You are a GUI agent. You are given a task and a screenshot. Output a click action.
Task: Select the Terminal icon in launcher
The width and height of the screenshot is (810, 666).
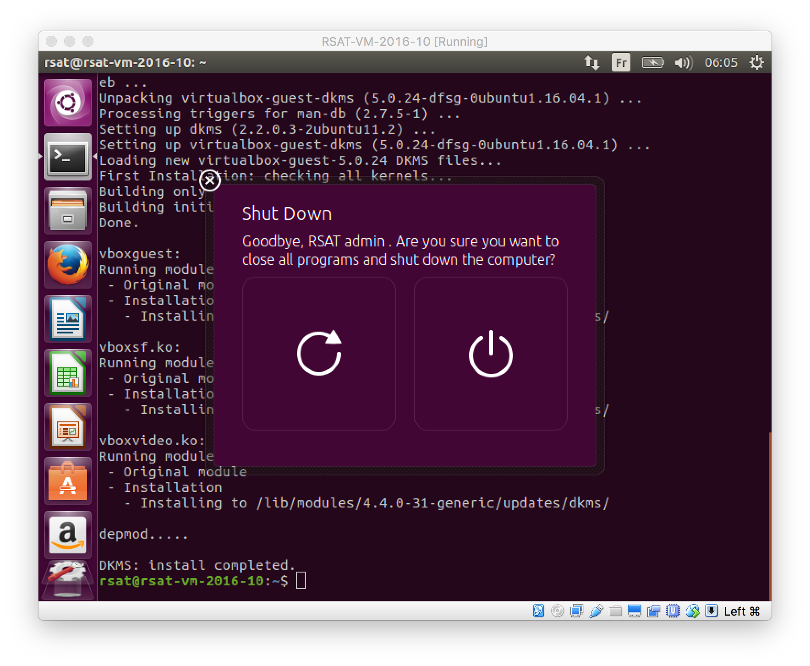(68, 157)
